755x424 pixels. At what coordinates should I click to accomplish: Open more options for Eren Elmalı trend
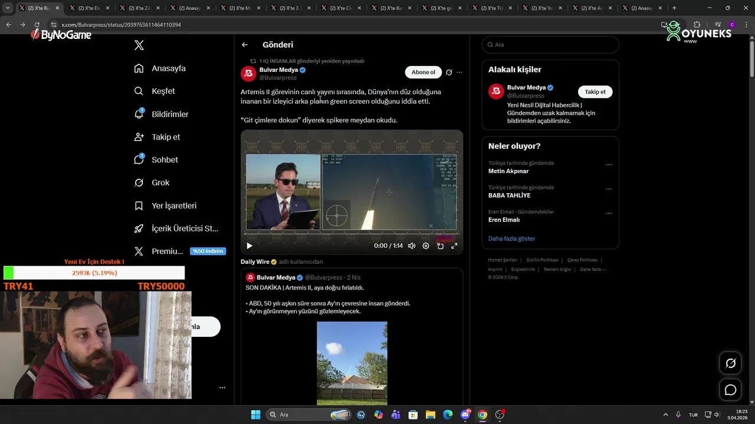(x=609, y=213)
